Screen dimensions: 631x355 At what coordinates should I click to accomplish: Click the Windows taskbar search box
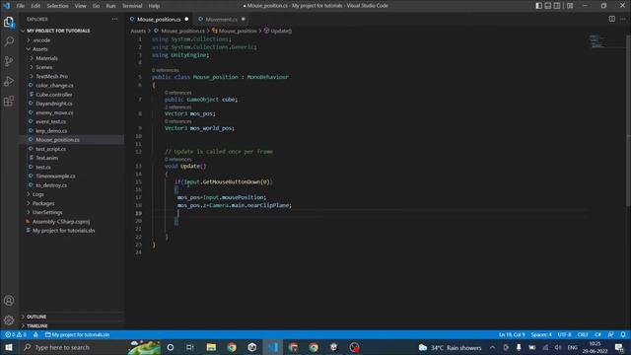[72, 347]
